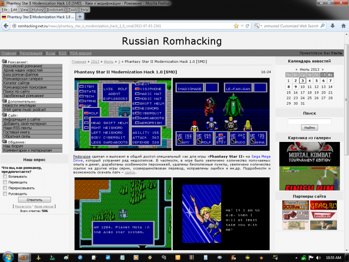Open the orange V icon in the taskbar
Screen dimensions: 349x262
178,258
